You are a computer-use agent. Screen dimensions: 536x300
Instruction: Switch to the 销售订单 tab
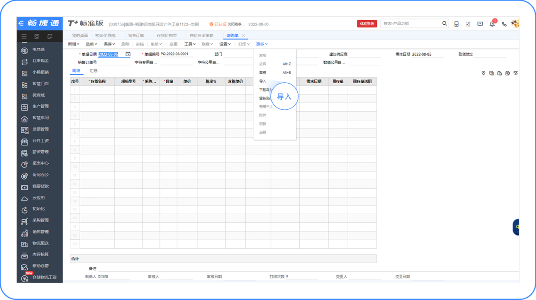coord(135,36)
